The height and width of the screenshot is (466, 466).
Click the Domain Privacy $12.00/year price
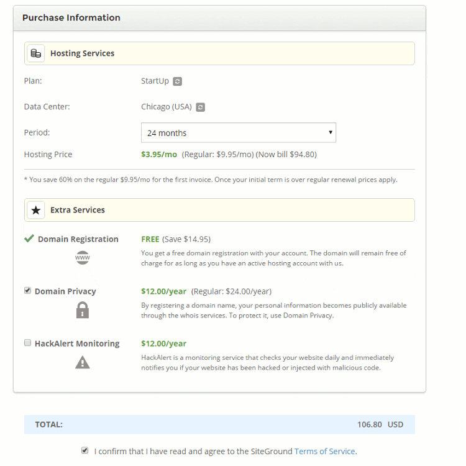pyautogui.click(x=164, y=291)
